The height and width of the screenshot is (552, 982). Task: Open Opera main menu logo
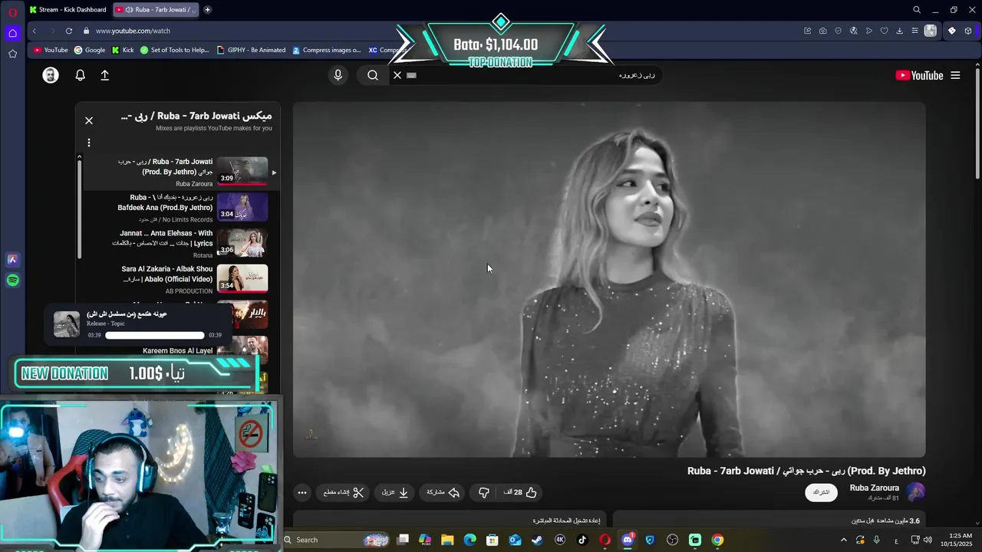pyautogui.click(x=12, y=11)
